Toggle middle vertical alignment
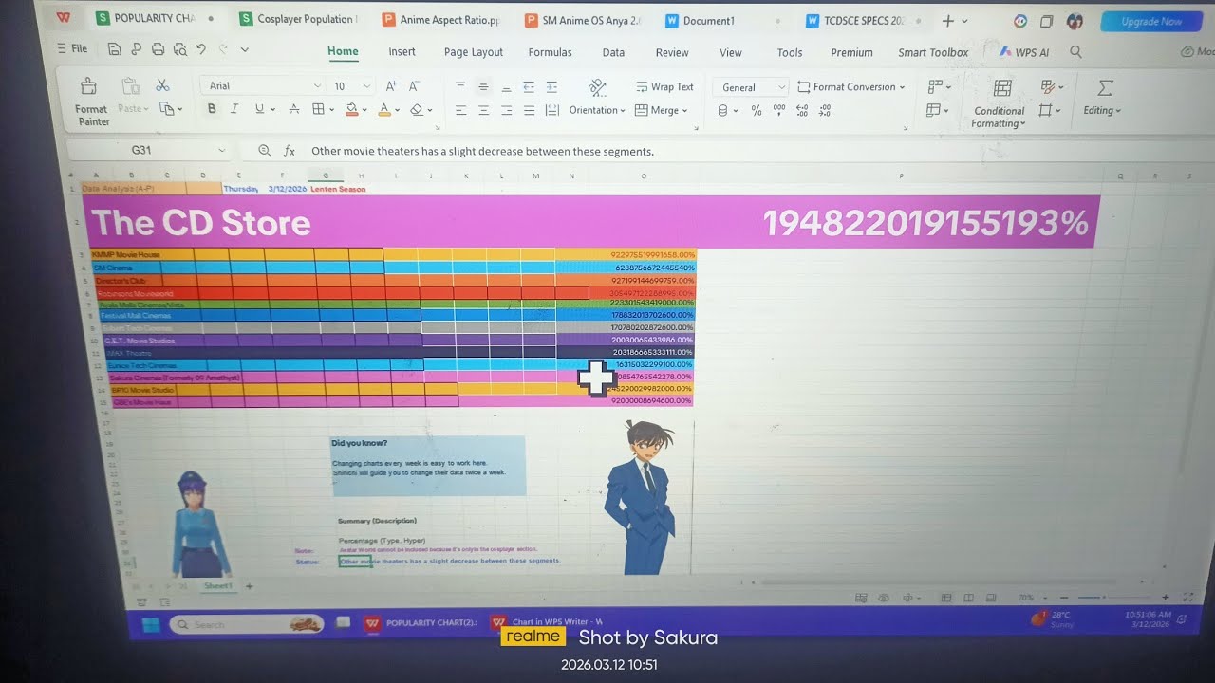 pyautogui.click(x=483, y=85)
